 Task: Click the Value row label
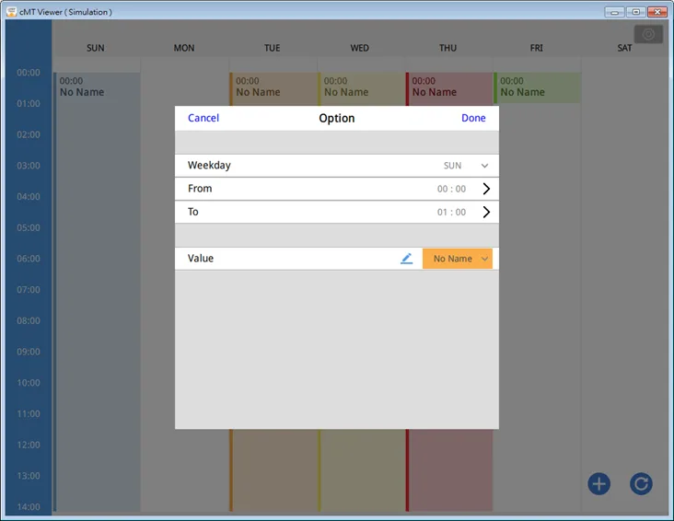pyautogui.click(x=201, y=259)
